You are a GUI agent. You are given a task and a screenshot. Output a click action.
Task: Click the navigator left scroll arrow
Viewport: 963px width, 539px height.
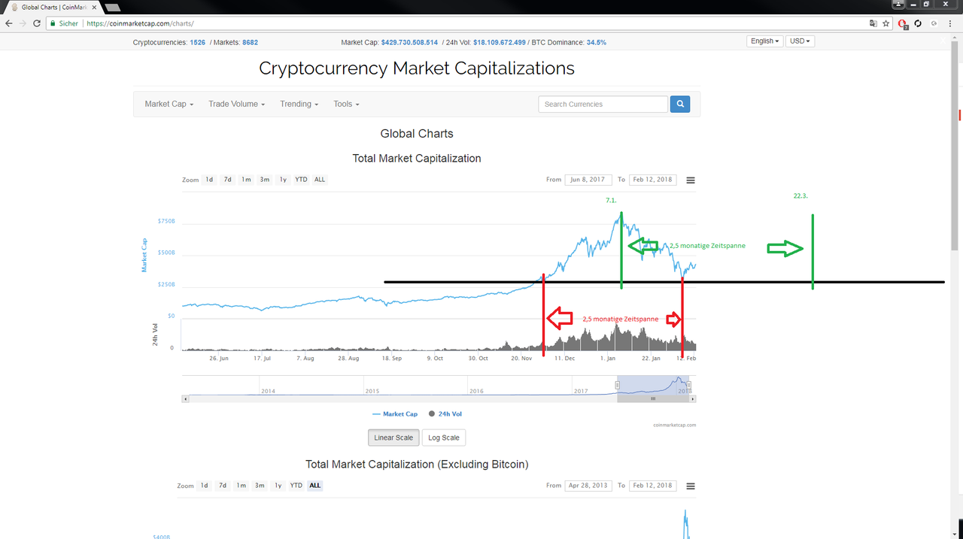(185, 398)
